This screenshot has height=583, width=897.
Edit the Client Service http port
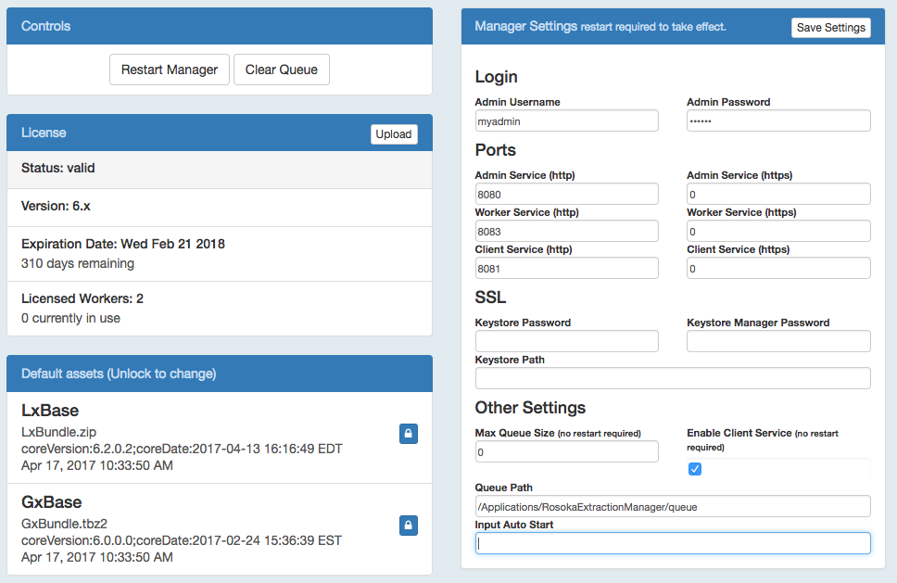click(x=566, y=268)
